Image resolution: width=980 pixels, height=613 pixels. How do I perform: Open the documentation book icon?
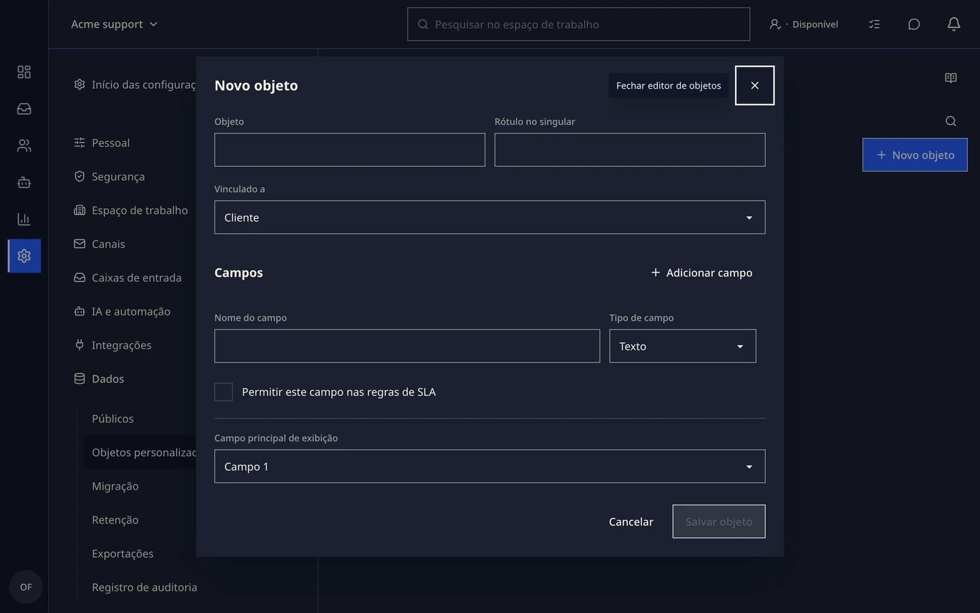(951, 78)
